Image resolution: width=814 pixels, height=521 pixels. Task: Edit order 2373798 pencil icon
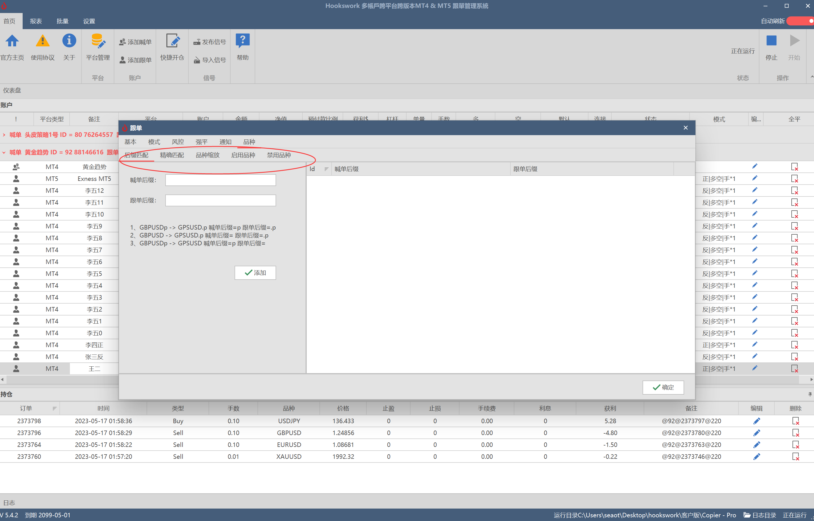point(757,421)
